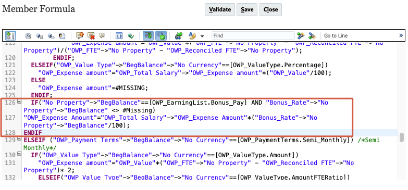Click the Save button

(x=247, y=9)
